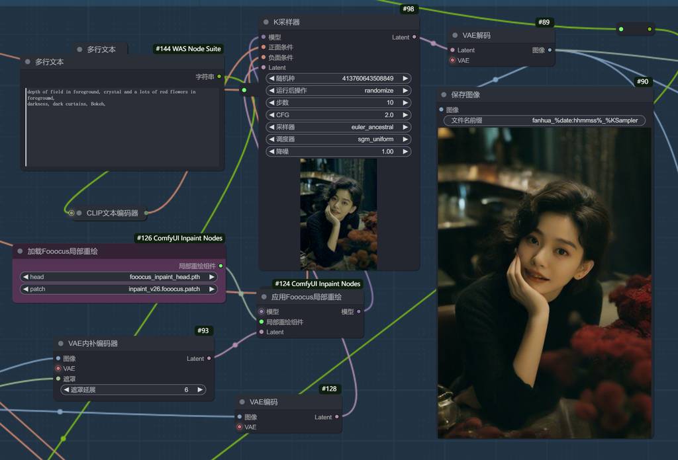
Task: Click the Latent output port on K采样器
Action: coord(414,37)
